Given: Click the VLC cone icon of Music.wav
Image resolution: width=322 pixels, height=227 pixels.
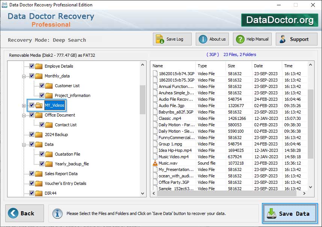Looking at the screenshot, I should pos(155,163).
